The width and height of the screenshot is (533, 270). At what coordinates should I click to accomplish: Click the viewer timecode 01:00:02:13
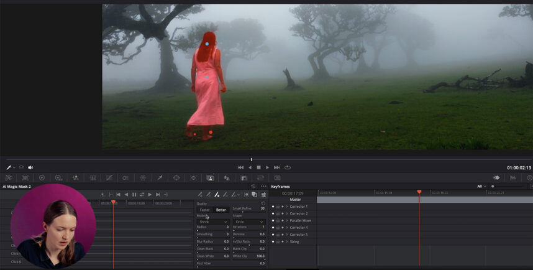519,168
